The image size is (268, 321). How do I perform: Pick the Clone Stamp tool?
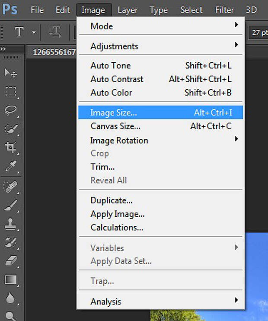click(10, 224)
